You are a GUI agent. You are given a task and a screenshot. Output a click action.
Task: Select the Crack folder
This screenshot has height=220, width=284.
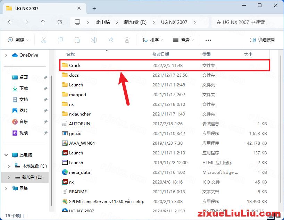pos(165,65)
